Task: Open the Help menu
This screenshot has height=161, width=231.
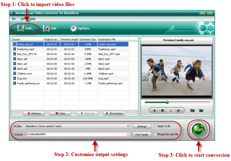Action: click(33, 19)
